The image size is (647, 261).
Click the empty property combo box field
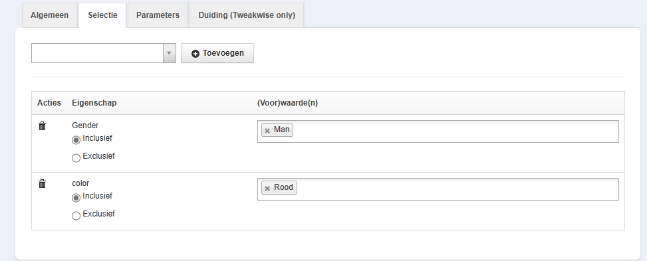97,53
